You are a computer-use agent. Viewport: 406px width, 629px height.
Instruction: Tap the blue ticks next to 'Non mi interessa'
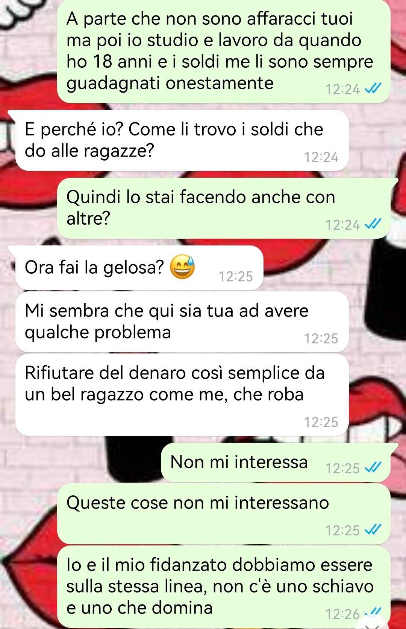pos(373,468)
